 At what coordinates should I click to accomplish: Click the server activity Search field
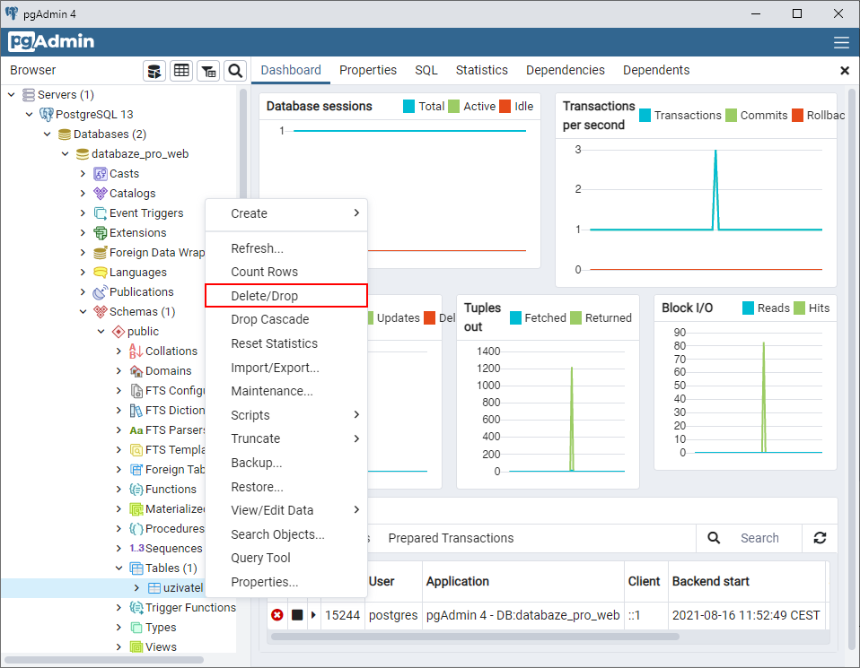pyautogui.click(x=759, y=538)
